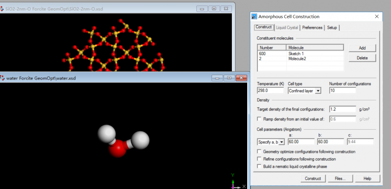Switch to the Preferences tab
This screenshot has height=189, width=391.
click(312, 28)
